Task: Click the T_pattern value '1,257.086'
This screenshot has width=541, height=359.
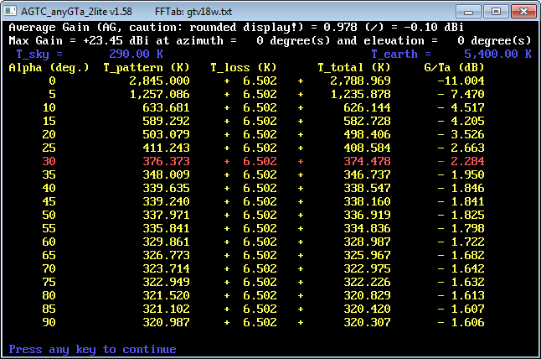Action: 159,94
